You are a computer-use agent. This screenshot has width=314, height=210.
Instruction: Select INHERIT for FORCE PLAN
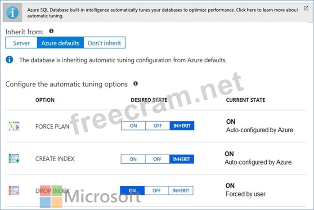(182, 126)
